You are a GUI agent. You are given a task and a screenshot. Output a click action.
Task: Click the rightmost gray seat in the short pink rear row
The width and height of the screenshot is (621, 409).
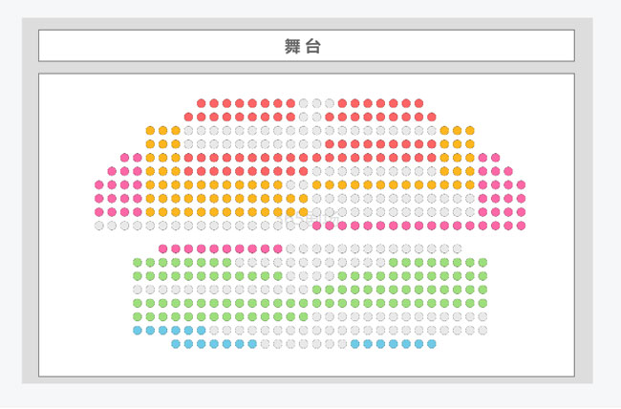click(x=457, y=248)
